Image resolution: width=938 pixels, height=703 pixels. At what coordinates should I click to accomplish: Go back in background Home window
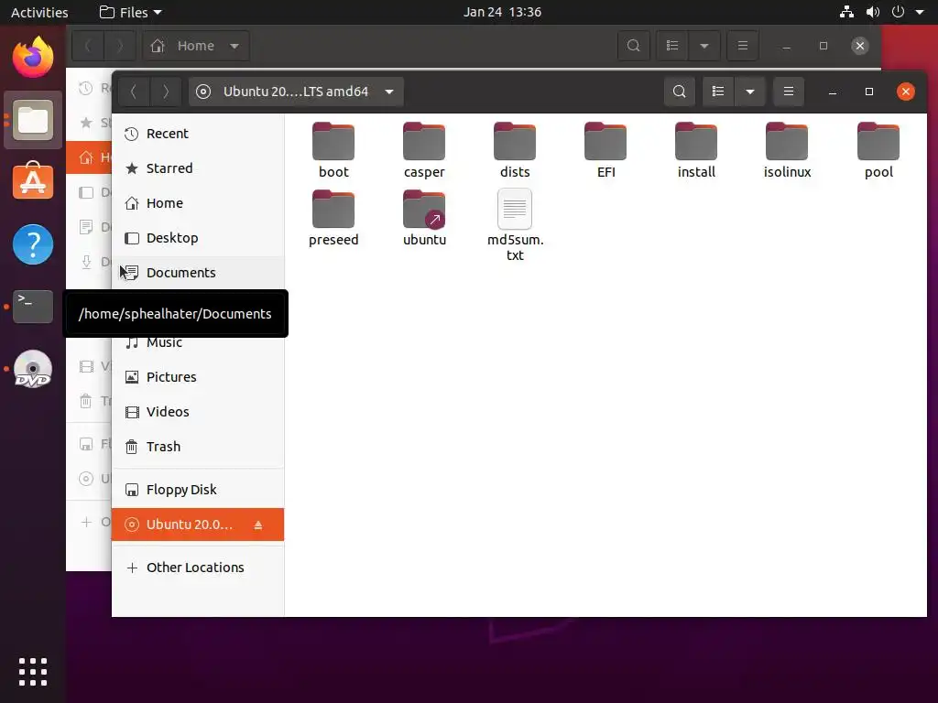(88, 46)
